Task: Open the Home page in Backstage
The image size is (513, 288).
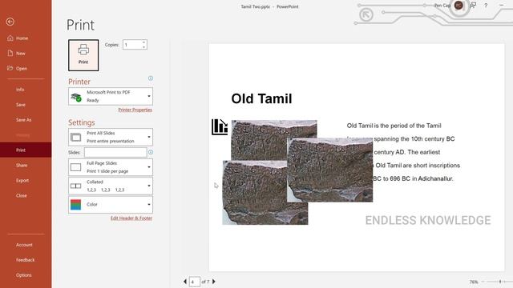Action: tap(22, 38)
